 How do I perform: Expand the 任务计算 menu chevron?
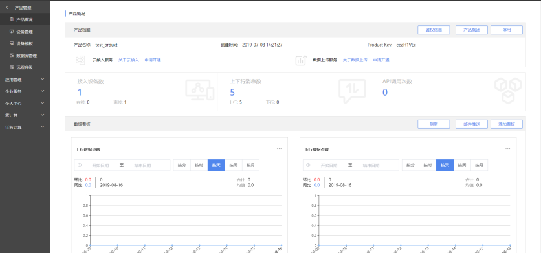(43, 127)
